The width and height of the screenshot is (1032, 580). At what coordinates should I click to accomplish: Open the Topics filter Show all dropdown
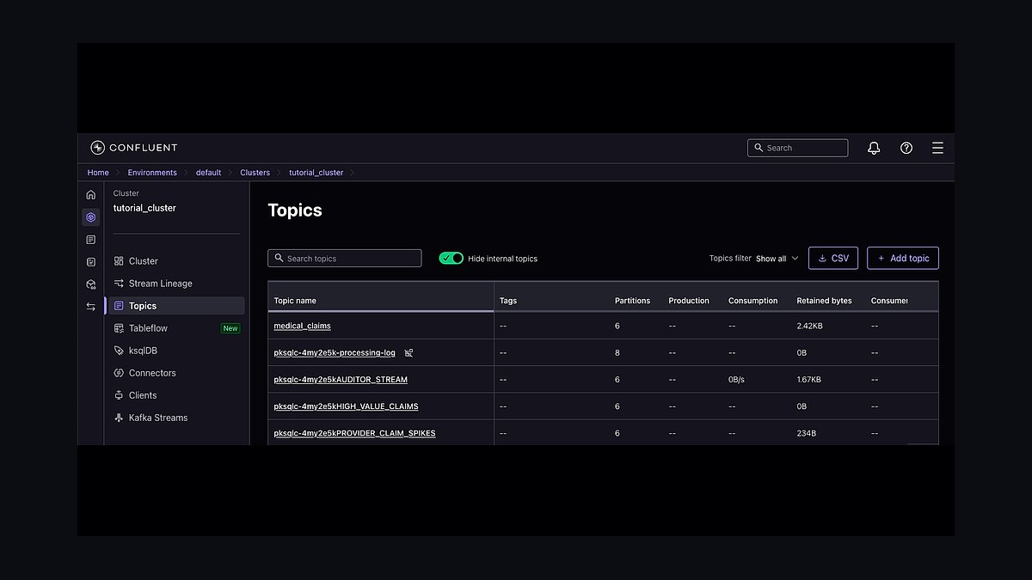click(x=777, y=259)
